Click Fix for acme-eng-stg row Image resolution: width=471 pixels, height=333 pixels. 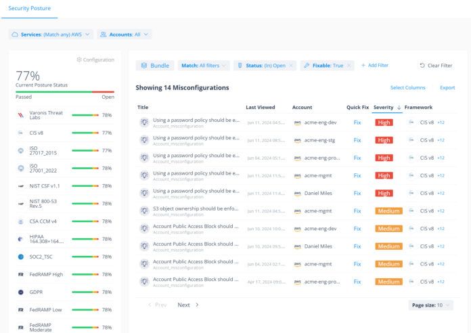(x=357, y=140)
